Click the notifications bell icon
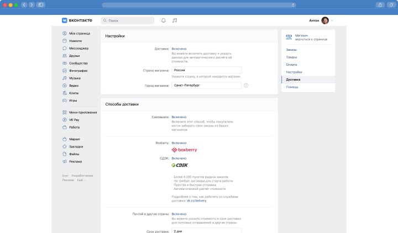 coord(163,20)
